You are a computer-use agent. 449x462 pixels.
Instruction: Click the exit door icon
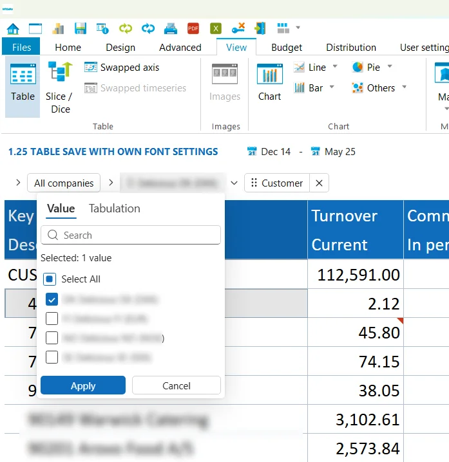260,28
